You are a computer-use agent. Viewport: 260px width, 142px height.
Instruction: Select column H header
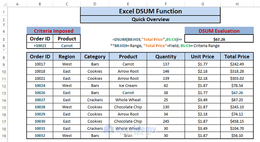tap(237, 4)
